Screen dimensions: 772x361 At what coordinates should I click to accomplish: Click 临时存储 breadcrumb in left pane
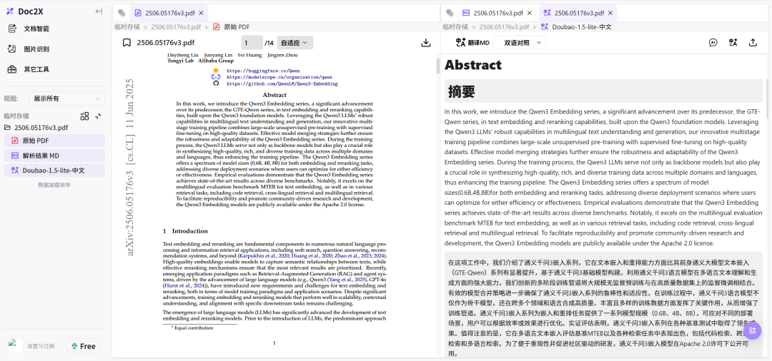[x=127, y=27]
